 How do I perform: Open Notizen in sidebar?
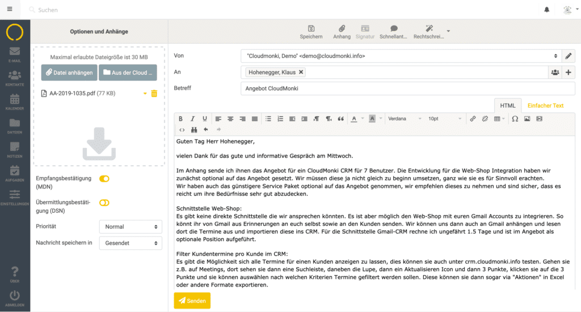(15, 150)
